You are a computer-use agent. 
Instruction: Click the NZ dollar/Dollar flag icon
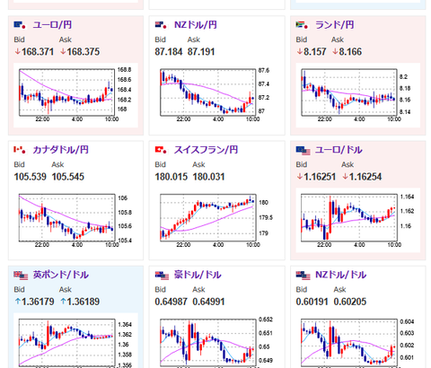click(303, 276)
